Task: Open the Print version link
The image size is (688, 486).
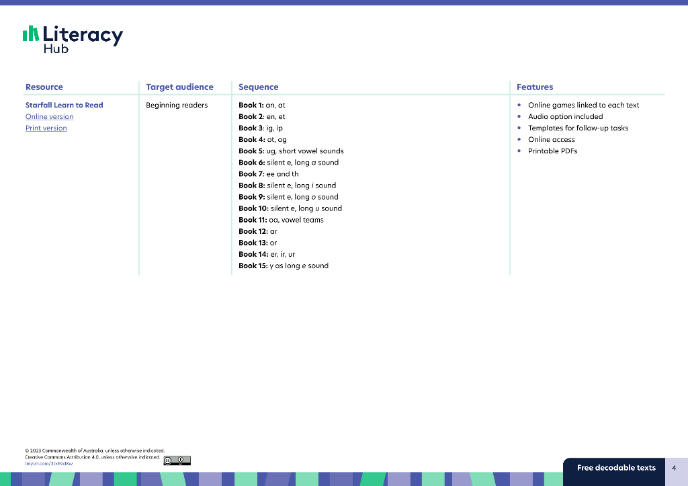Action: [x=46, y=128]
